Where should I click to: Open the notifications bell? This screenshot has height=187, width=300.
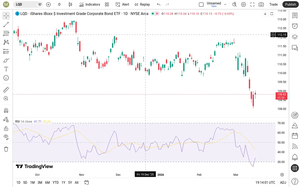point(295,157)
